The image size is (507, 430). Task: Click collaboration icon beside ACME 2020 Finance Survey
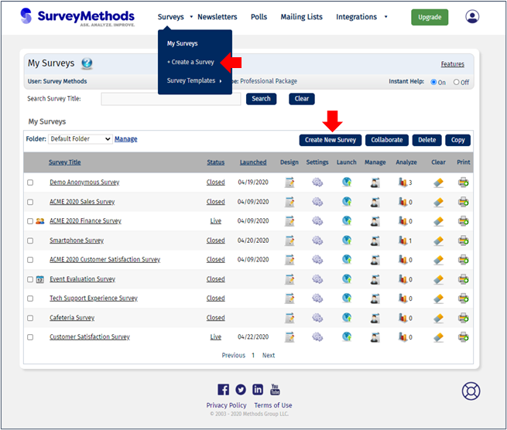tap(39, 221)
